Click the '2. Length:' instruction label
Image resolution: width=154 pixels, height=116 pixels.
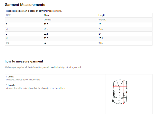coord(10,85)
